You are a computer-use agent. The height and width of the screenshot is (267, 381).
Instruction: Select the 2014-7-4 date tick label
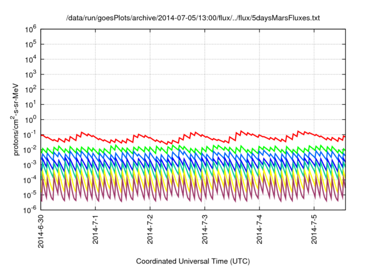[260, 229]
